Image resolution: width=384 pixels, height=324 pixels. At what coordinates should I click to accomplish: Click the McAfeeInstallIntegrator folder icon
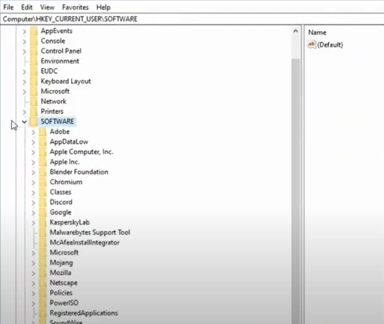tap(43, 243)
